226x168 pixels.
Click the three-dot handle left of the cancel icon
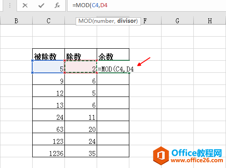click(x=10, y=5)
